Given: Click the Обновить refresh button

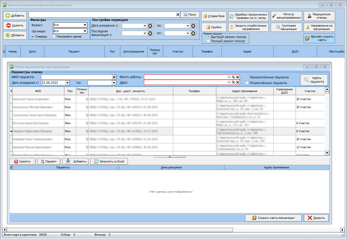Looking at the screenshot, I should coord(15,35).
